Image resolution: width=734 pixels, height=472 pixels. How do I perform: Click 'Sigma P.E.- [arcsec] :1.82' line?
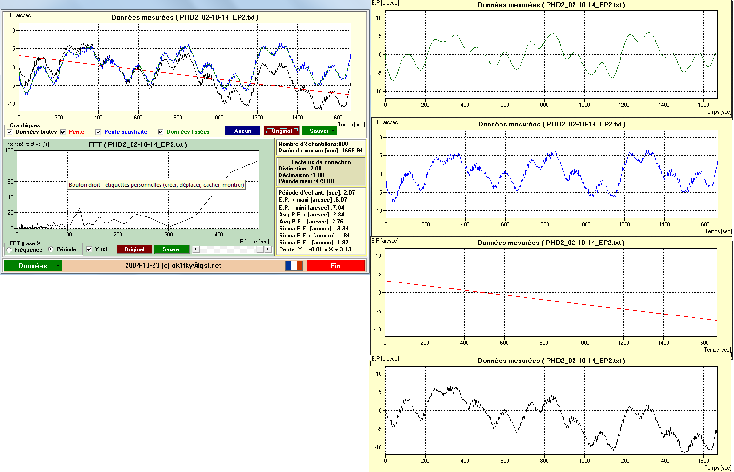click(314, 243)
